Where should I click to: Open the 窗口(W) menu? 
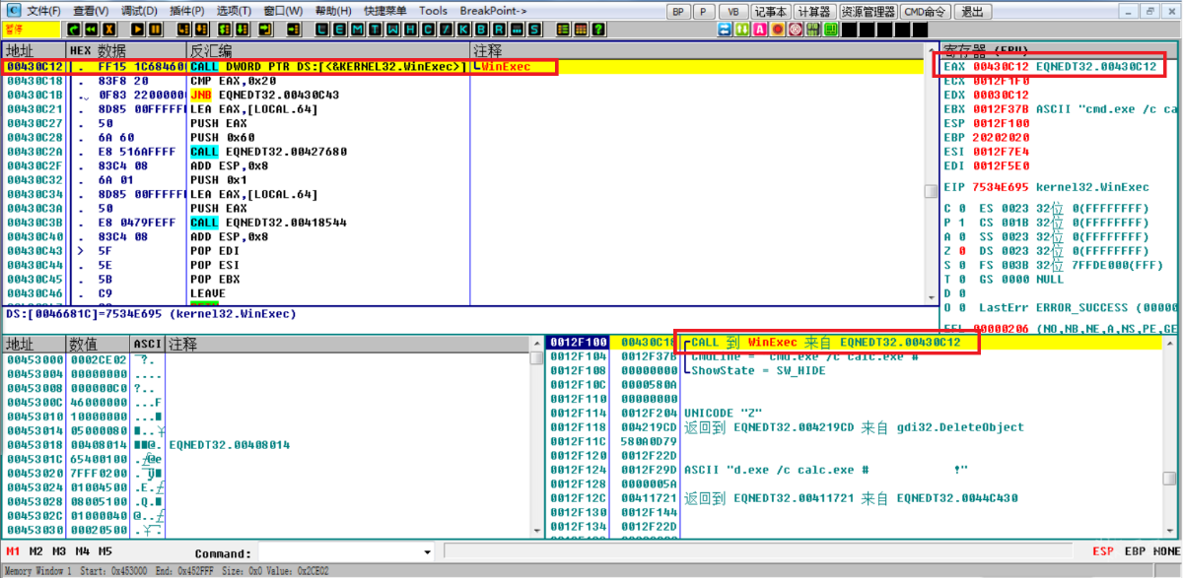(x=284, y=11)
